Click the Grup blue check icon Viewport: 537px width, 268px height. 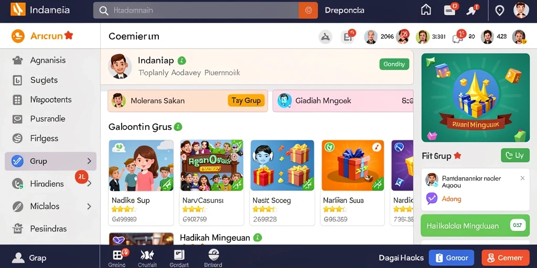[17, 161]
